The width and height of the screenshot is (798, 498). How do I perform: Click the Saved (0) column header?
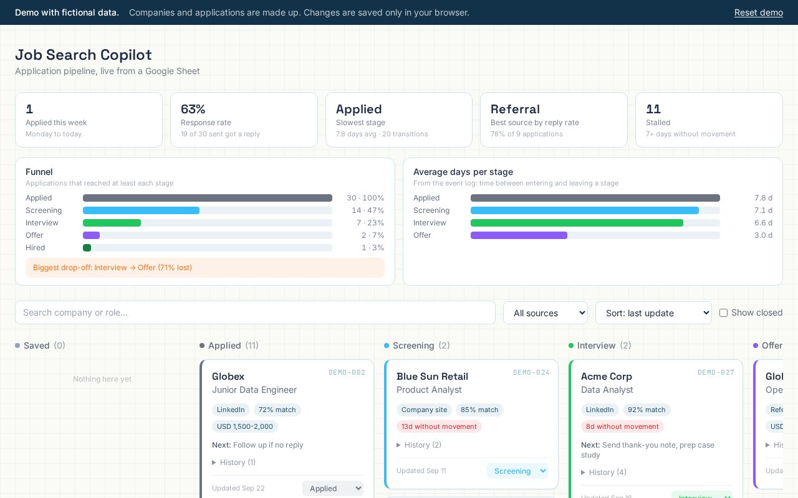point(40,345)
